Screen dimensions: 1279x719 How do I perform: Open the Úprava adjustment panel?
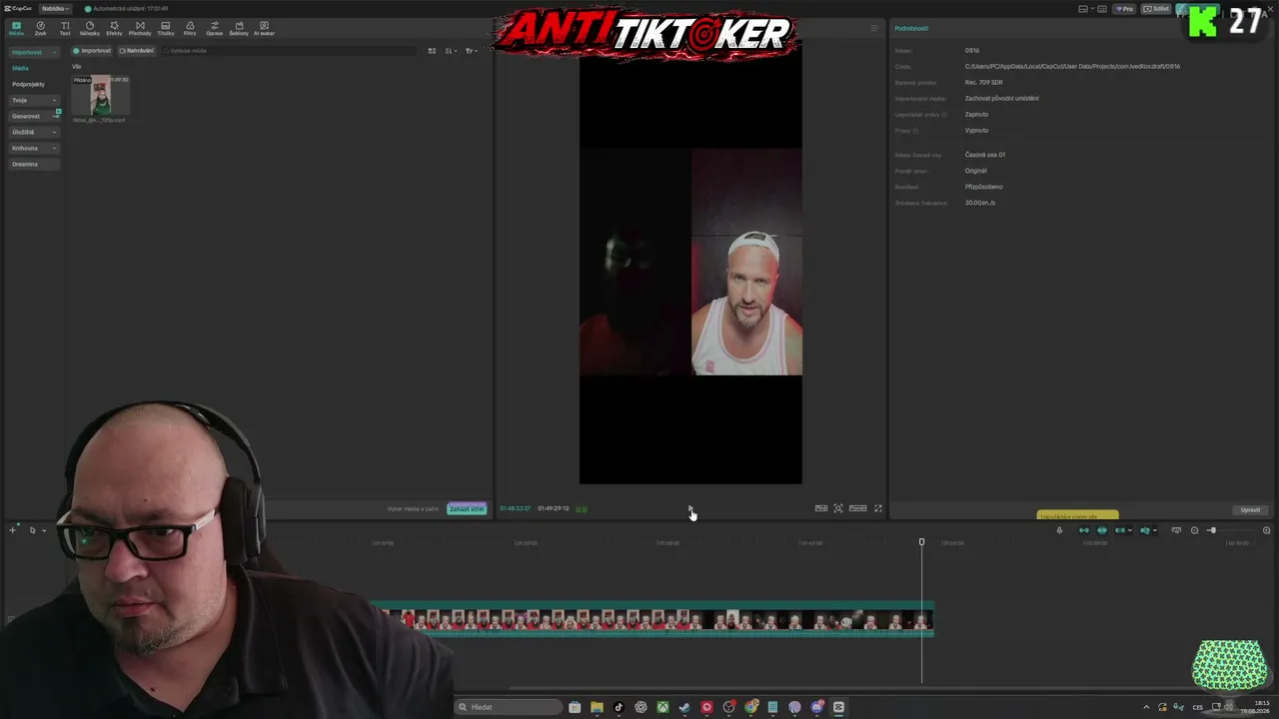point(214,28)
